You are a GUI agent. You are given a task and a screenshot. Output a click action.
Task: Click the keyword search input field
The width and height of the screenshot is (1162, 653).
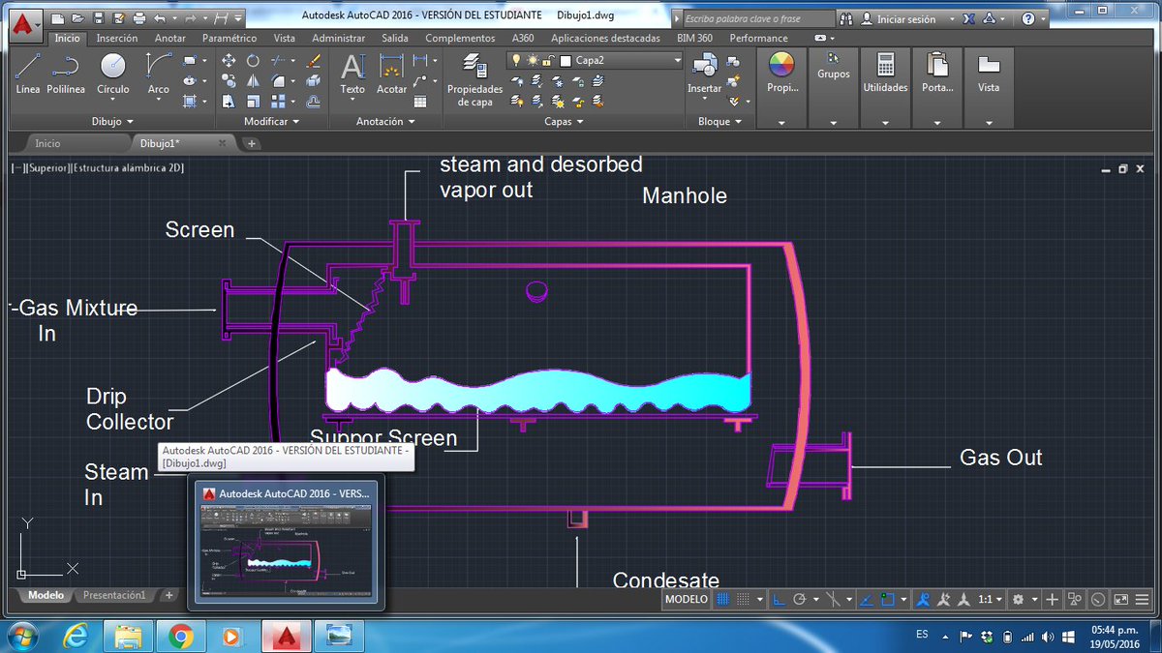click(x=757, y=18)
